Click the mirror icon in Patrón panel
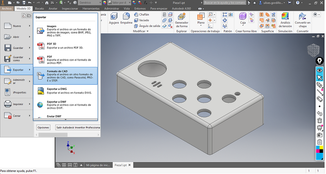 tap(231, 14)
